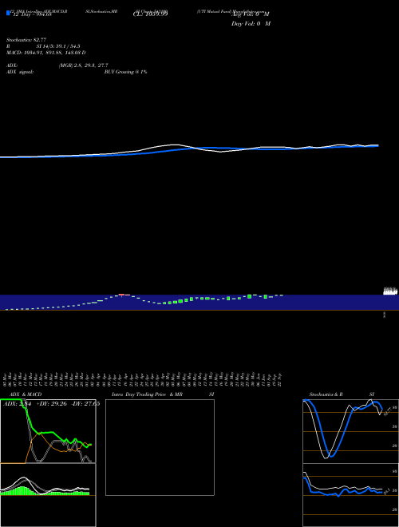Select the '-DY: 27.65' indicator value

click(85, 404)
